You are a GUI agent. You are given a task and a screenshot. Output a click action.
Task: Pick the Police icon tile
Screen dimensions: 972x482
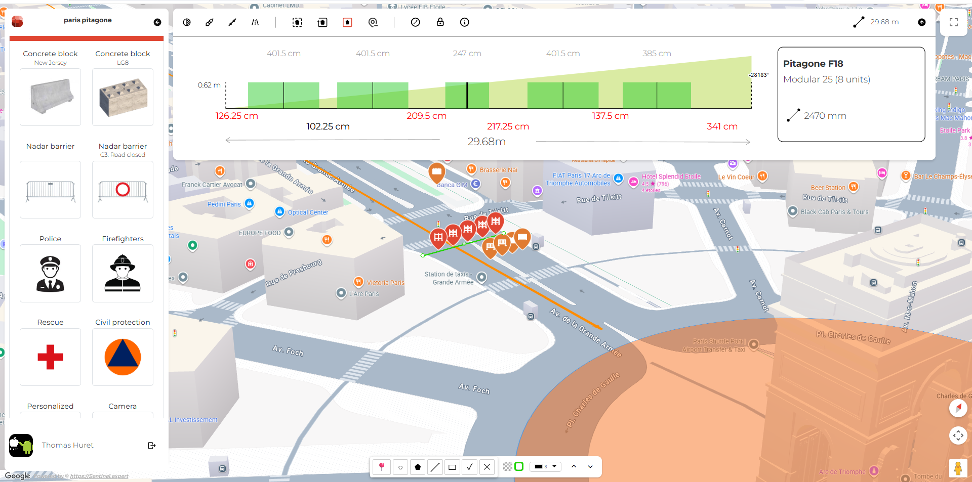50,274
